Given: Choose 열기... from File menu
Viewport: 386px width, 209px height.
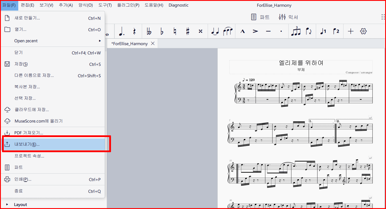Looking at the screenshot, I should 53,30.
